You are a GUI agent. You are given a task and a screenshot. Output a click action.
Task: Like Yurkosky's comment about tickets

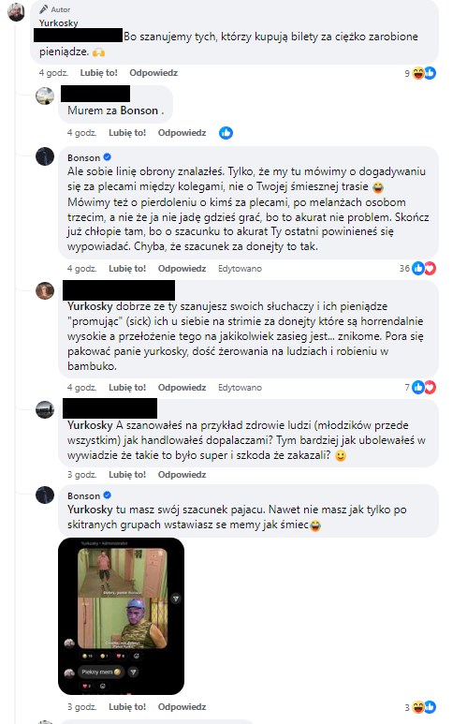click(x=99, y=73)
